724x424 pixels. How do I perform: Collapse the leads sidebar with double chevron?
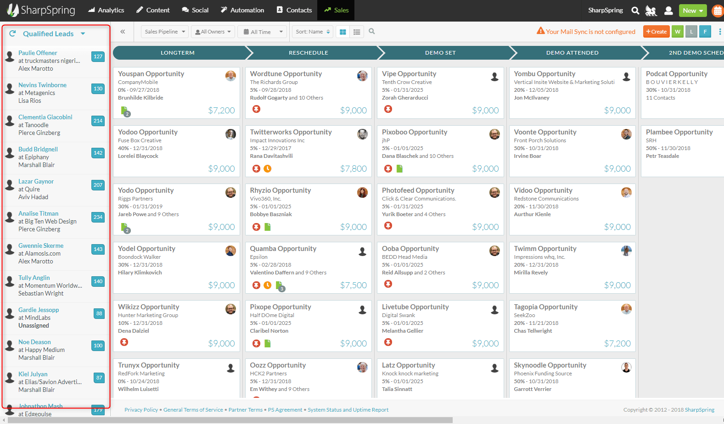[123, 32]
